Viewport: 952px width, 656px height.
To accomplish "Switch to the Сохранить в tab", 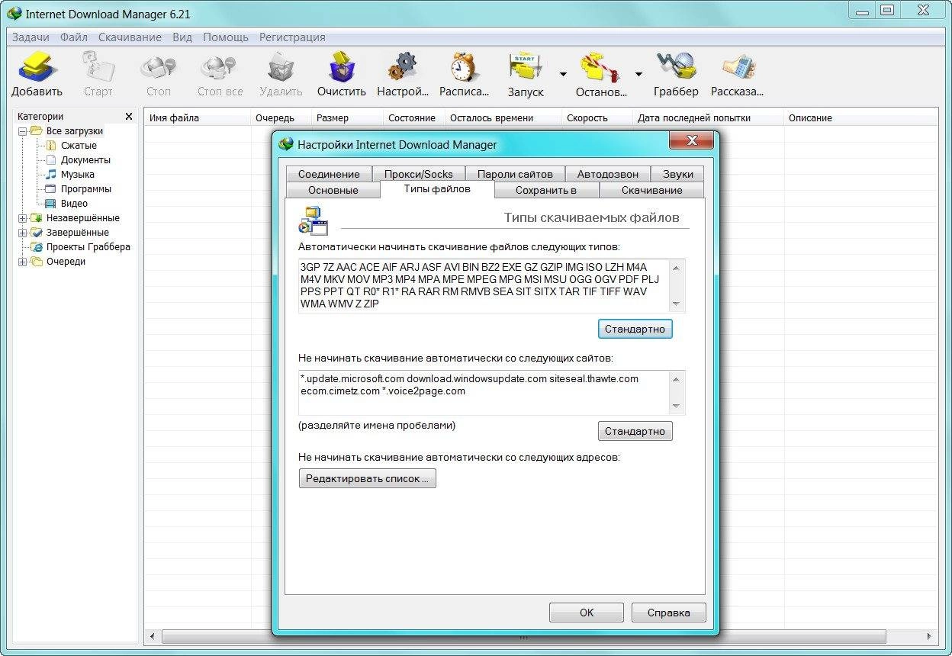I will pos(546,190).
